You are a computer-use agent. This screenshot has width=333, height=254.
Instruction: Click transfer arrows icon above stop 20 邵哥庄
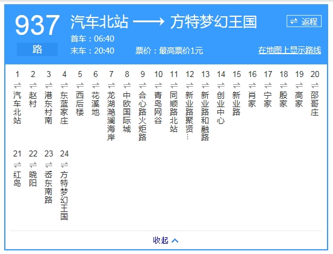pyautogui.click(x=315, y=85)
